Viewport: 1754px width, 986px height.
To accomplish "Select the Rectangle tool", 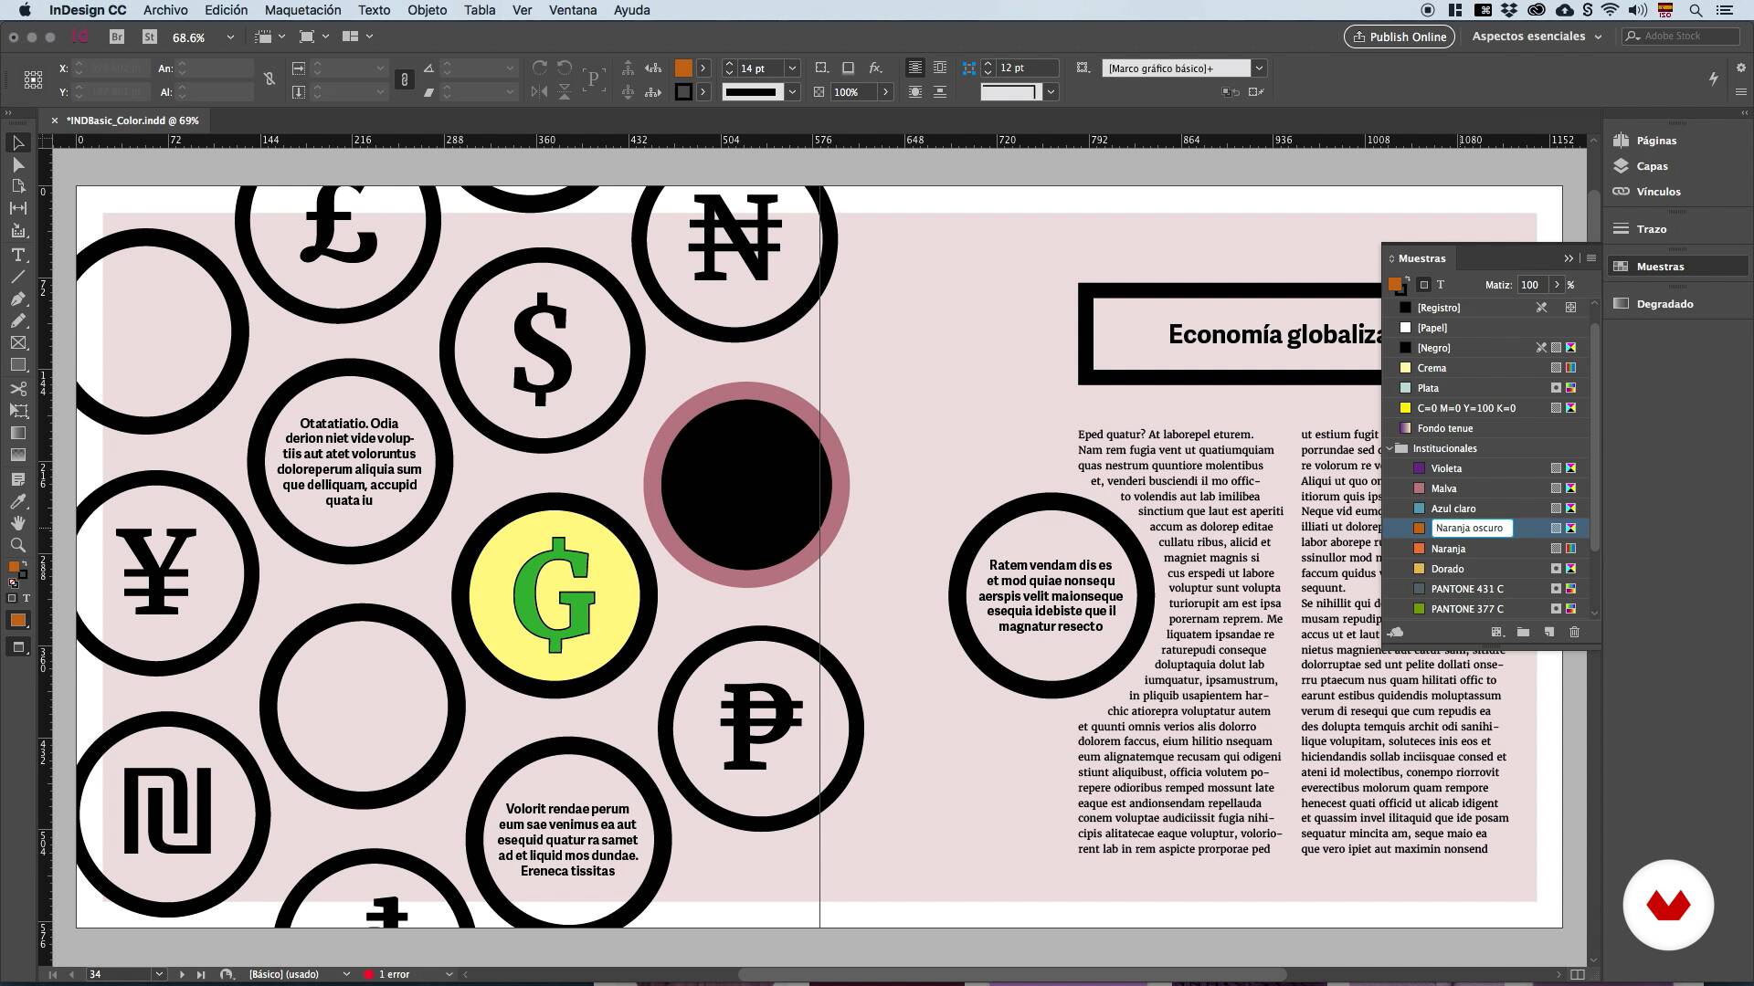I will click(x=17, y=365).
